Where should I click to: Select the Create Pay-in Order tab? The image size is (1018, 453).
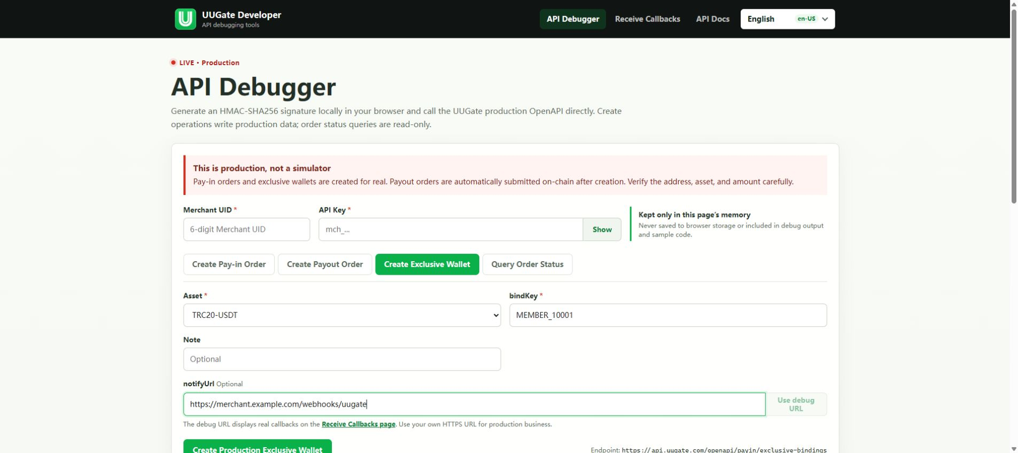pos(229,264)
